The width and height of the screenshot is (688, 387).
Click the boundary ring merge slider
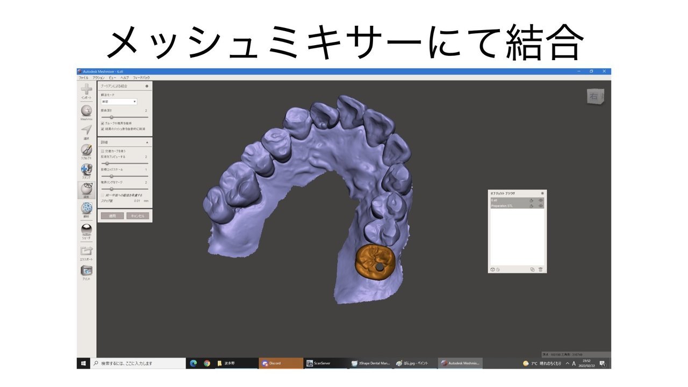(124, 189)
